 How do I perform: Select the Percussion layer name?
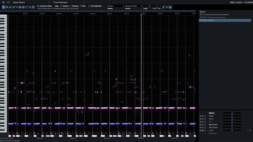[x=213, y=127]
